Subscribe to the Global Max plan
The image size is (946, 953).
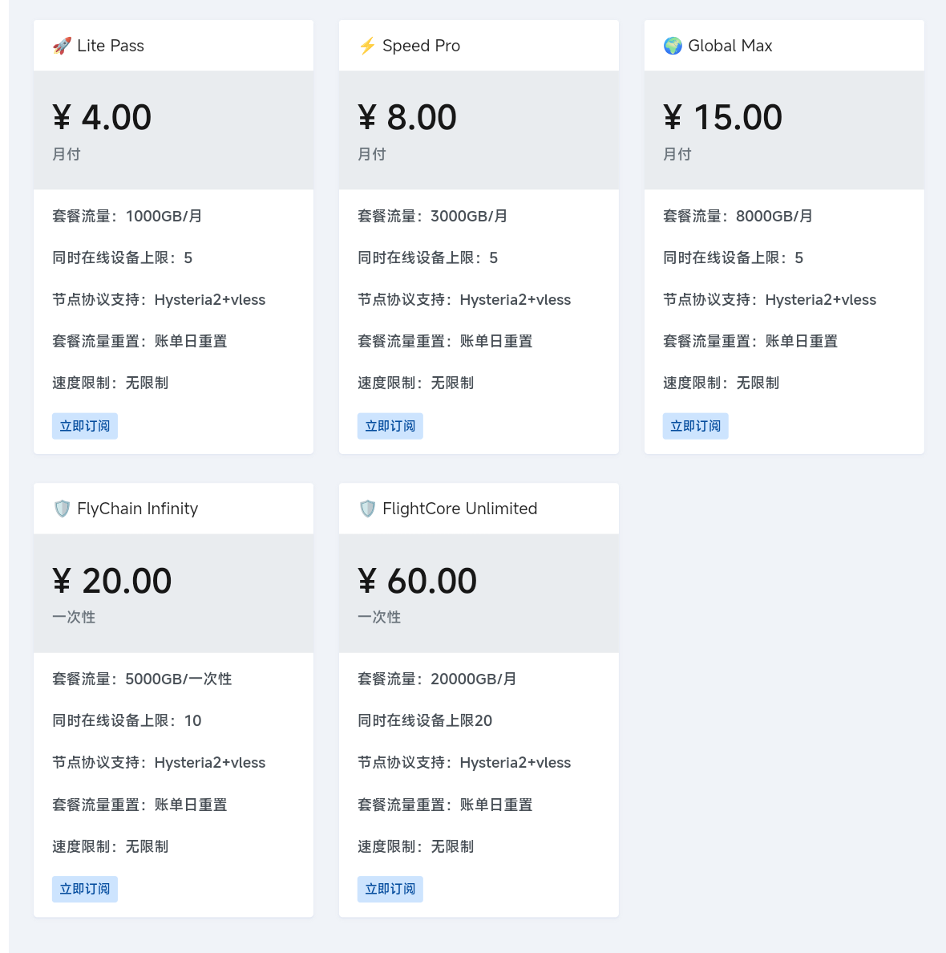pyautogui.click(x=696, y=426)
